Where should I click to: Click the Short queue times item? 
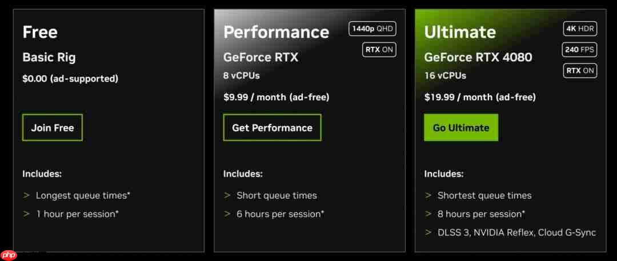[277, 195]
